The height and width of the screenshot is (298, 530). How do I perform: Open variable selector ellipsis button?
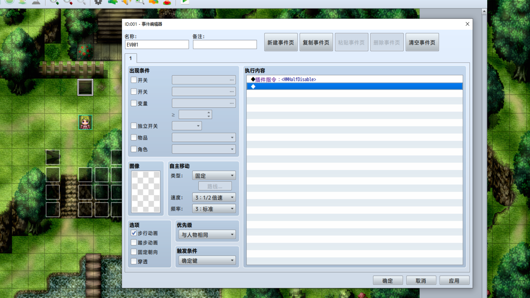(232, 103)
